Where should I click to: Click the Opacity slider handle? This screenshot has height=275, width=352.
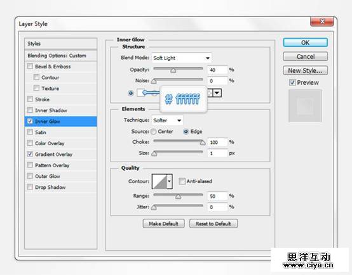point(173,70)
